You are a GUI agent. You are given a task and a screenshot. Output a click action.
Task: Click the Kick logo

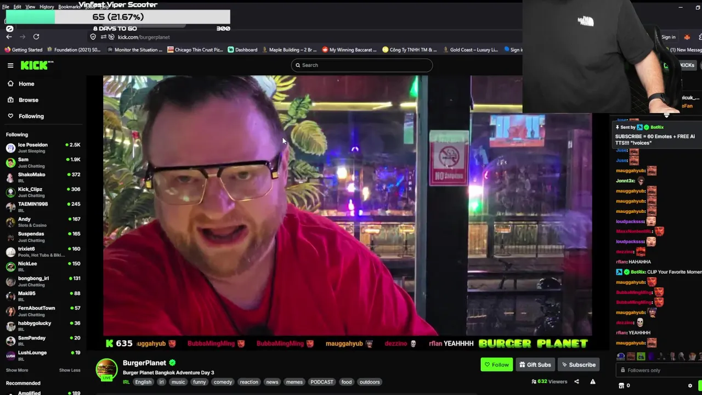point(37,65)
